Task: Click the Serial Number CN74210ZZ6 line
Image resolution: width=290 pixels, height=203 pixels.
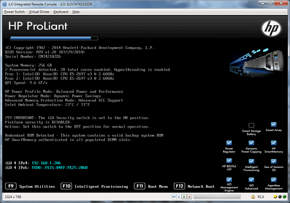Action: point(33,57)
